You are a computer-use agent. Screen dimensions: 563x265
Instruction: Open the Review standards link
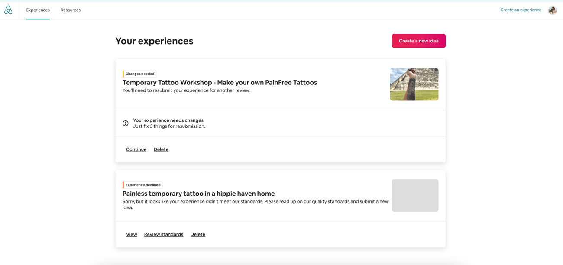point(163,234)
